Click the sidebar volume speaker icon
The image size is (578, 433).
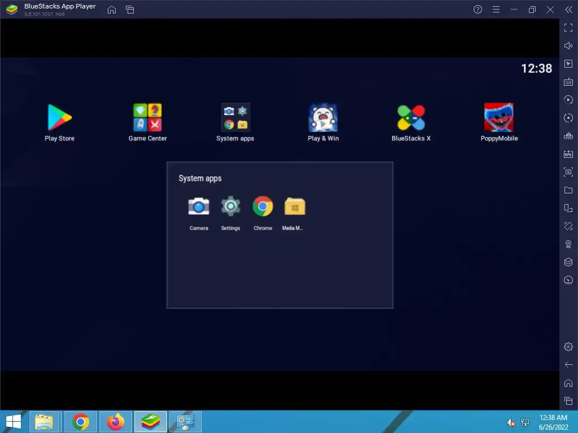pos(568,46)
